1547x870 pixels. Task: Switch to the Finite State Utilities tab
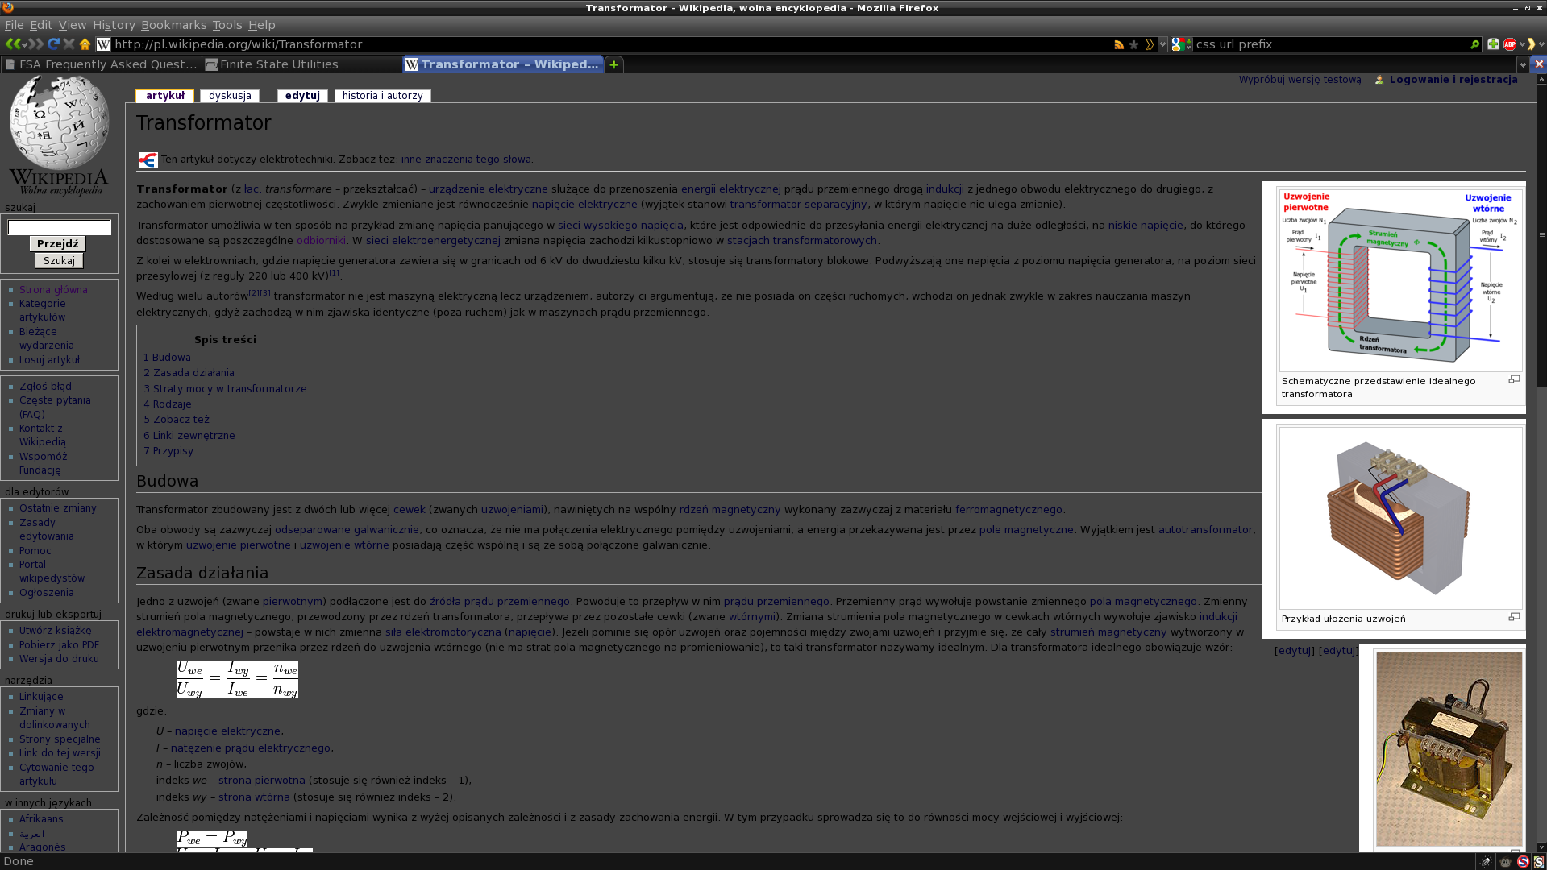point(279,64)
